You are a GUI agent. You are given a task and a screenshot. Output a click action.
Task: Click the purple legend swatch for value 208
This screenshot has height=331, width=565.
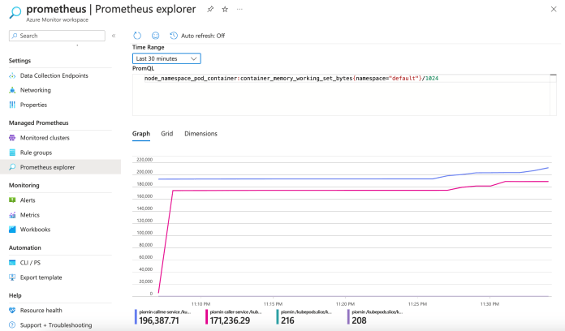[348, 317]
